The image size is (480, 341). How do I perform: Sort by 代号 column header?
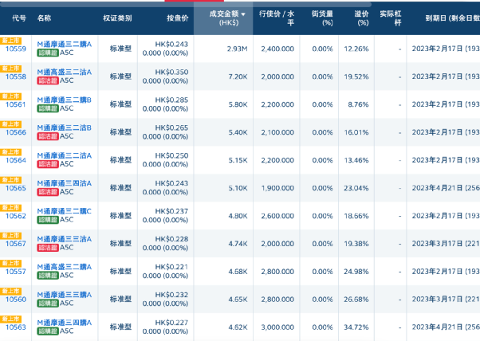[x=16, y=18]
